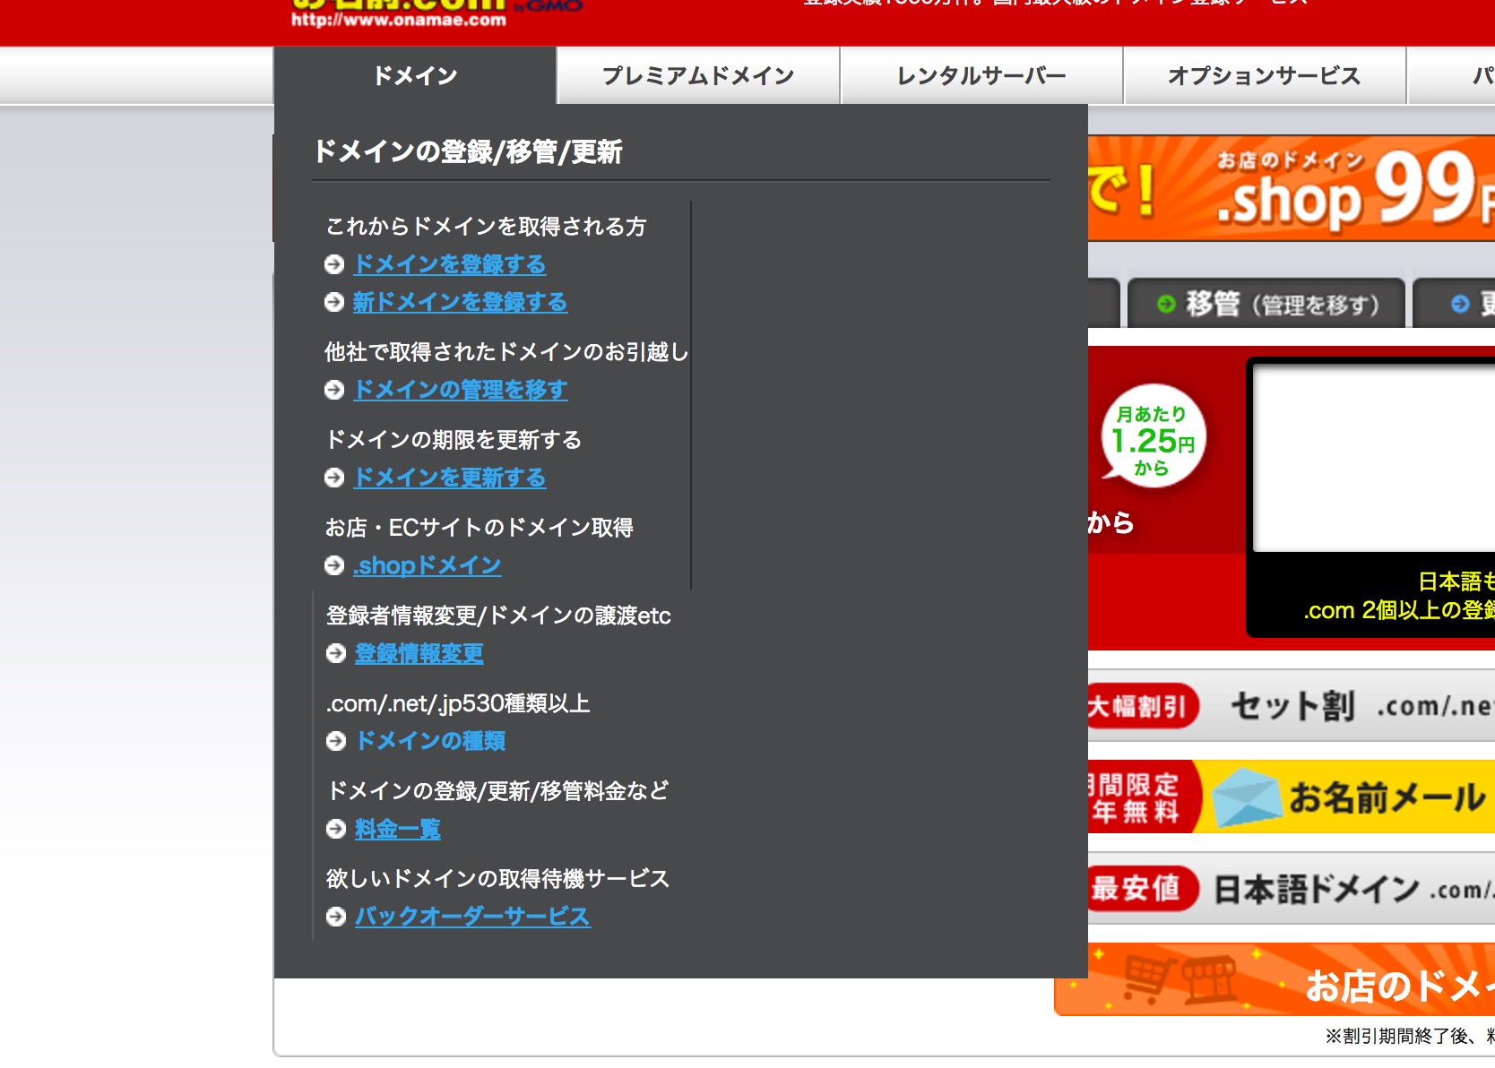Open the 日本語ドメイン 最安値 banner

coord(1292,888)
